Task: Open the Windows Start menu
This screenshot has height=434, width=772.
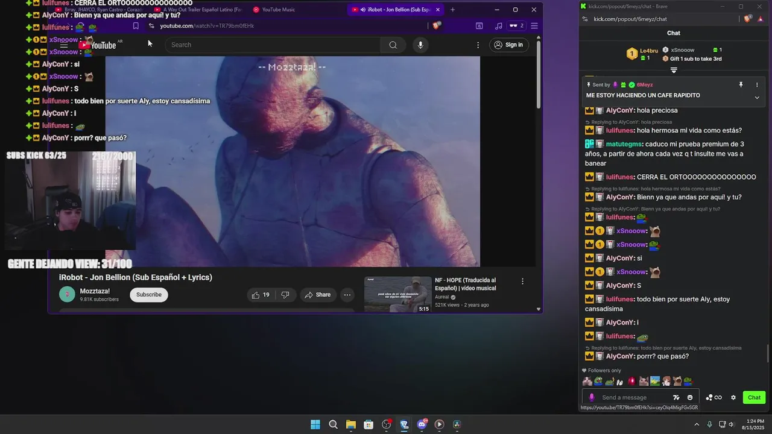Action: [x=315, y=424]
